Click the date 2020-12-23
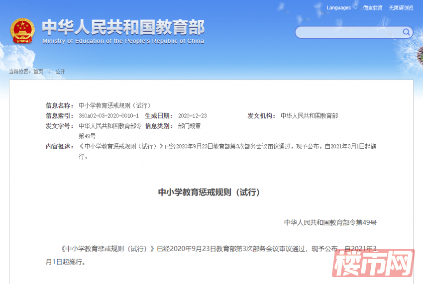 click(x=193, y=116)
